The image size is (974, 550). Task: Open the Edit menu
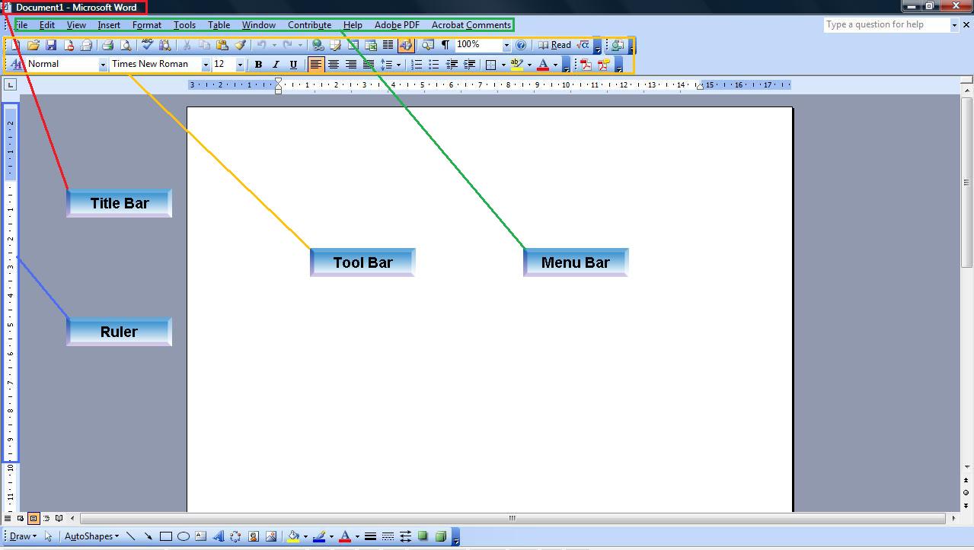pyautogui.click(x=47, y=25)
